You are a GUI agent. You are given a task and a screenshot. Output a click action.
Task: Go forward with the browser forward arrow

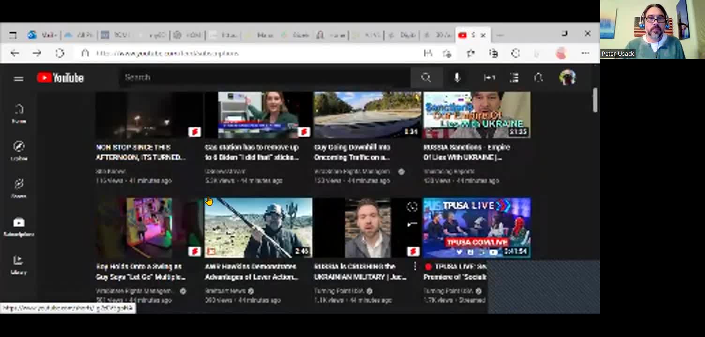(x=37, y=53)
